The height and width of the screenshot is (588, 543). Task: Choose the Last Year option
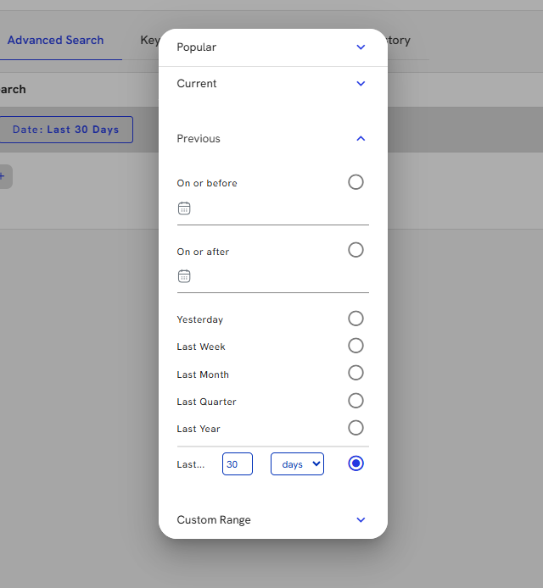pos(355,428)
